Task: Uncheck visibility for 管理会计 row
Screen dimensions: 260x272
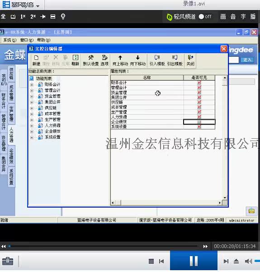Action: pos(199,87)
